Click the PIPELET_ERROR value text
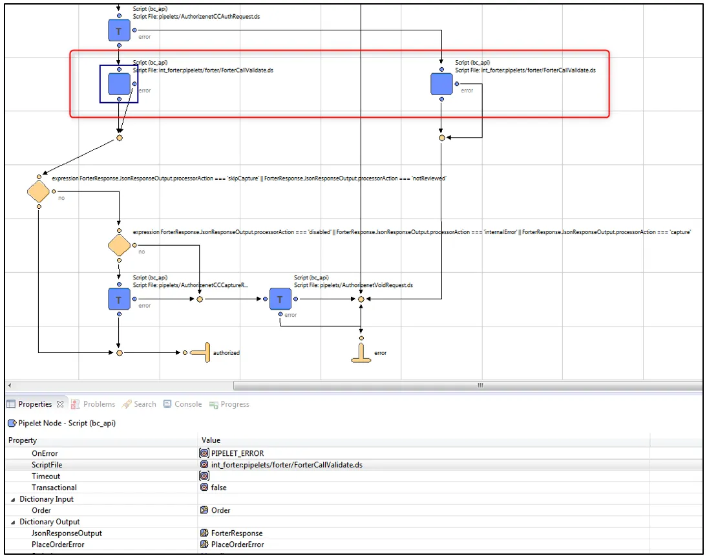The image size is (707, 558). pyautogui.click(x=238, y=453)
